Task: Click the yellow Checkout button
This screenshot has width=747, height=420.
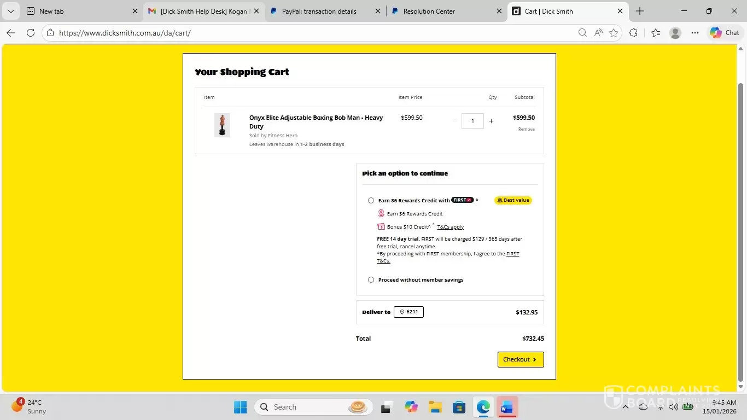Action: point(520,359)
